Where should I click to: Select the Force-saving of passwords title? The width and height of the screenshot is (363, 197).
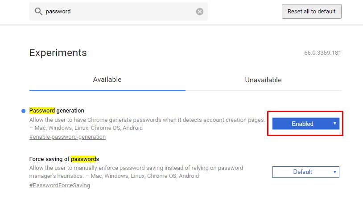[x=64, y=159]
